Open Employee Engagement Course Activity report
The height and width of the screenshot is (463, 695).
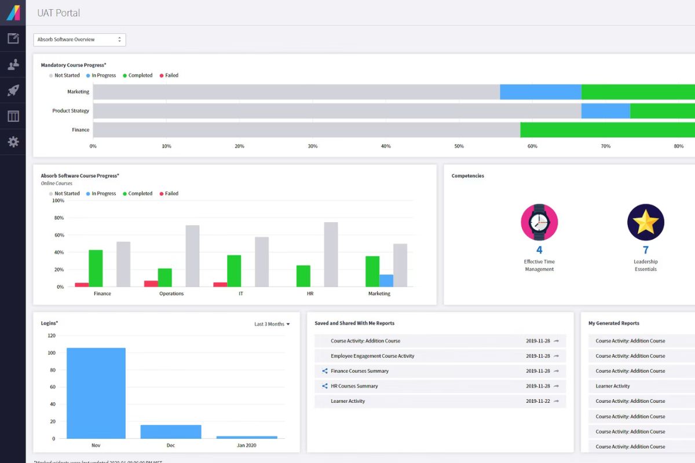tap(372, 356)
